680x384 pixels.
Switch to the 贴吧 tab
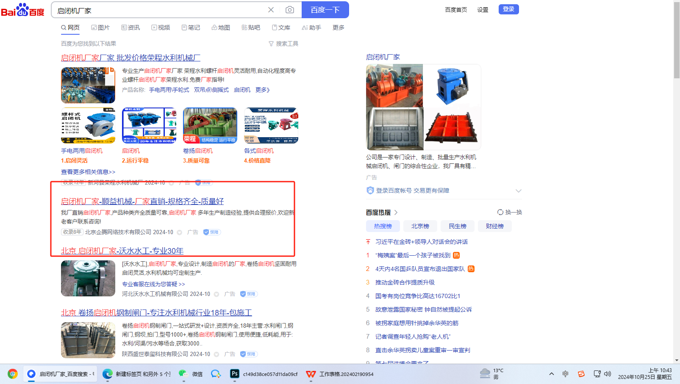tap(251, 28)
